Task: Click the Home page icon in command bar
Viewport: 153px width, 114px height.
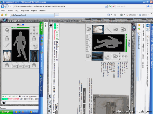Action: point(109,15)
